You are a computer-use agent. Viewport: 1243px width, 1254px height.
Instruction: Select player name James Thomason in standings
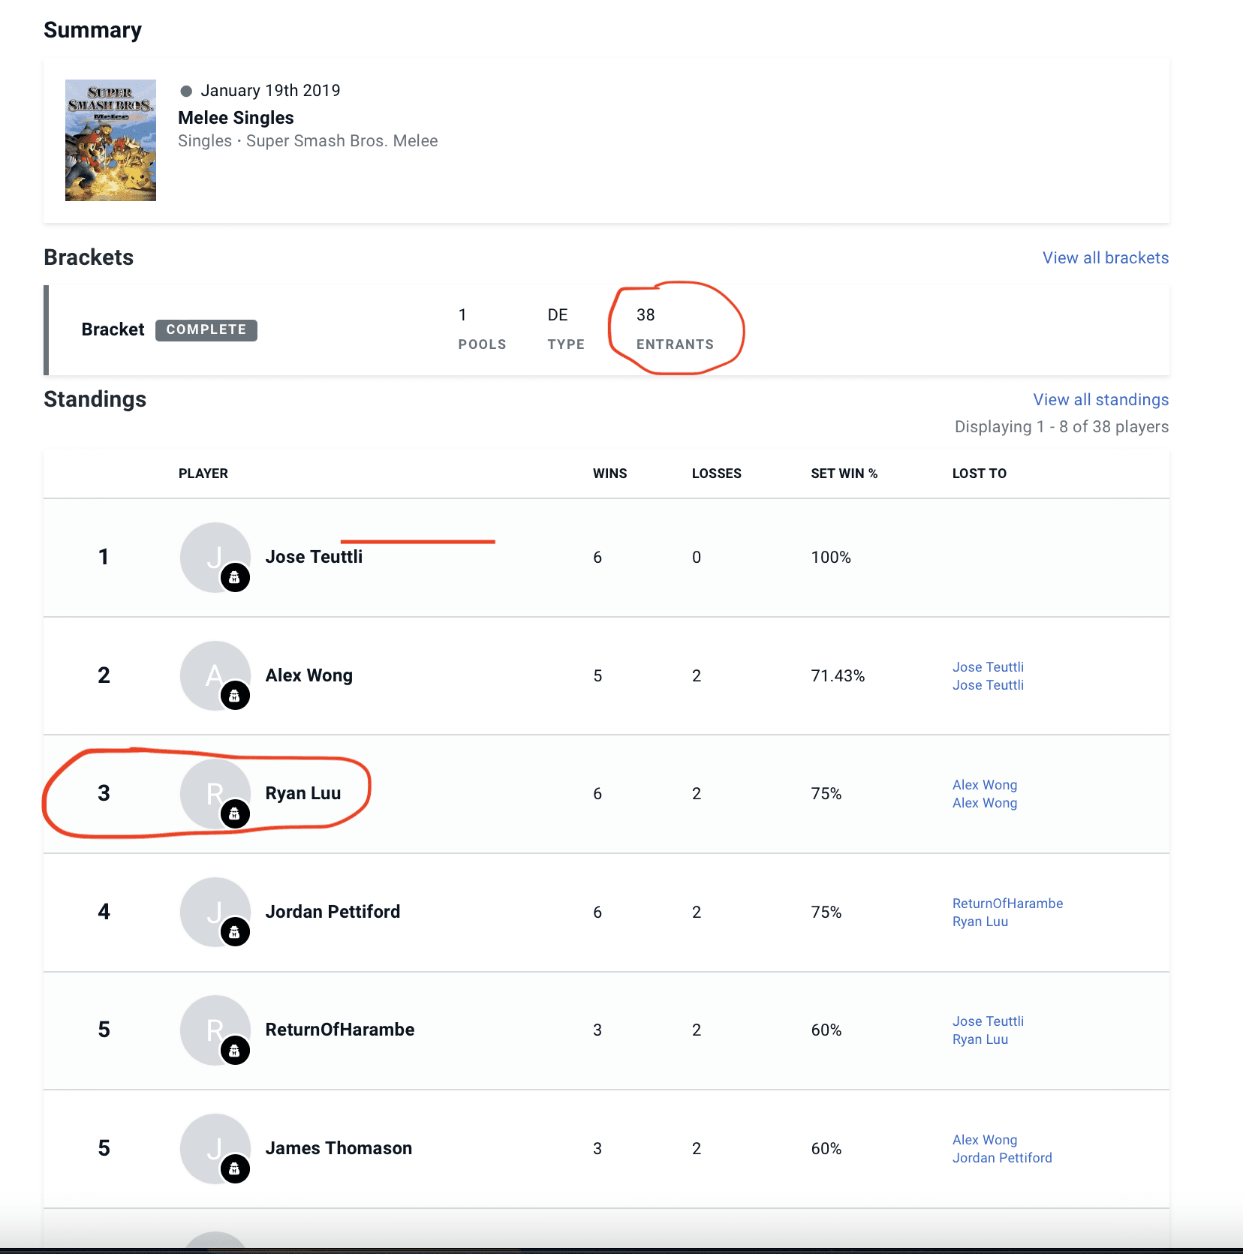point(339,1148)
